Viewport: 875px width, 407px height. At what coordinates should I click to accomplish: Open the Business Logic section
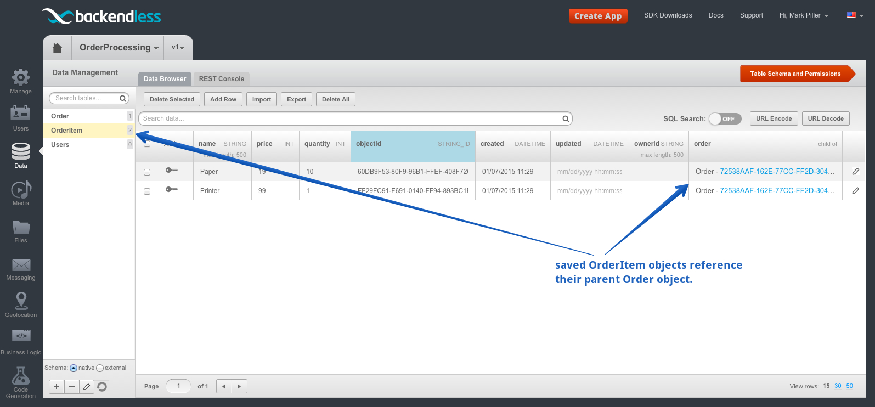[x=21, y=342]
